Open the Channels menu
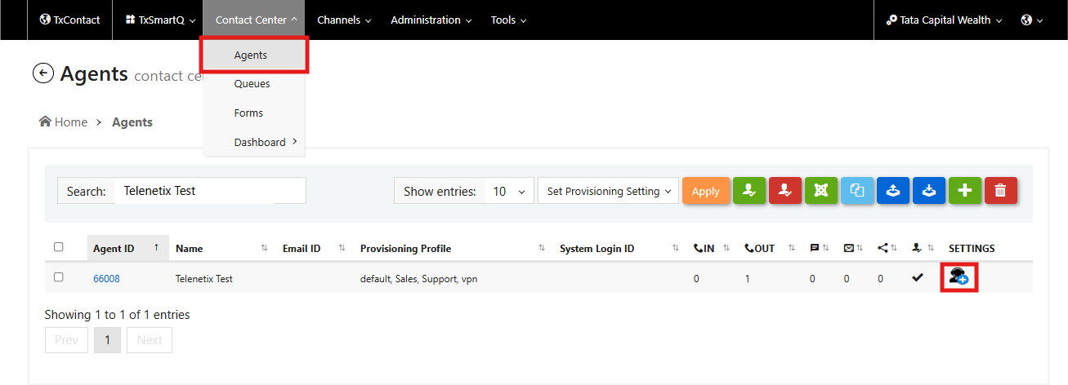Screen dimensions: 1068x385 (x=344, y=20)
